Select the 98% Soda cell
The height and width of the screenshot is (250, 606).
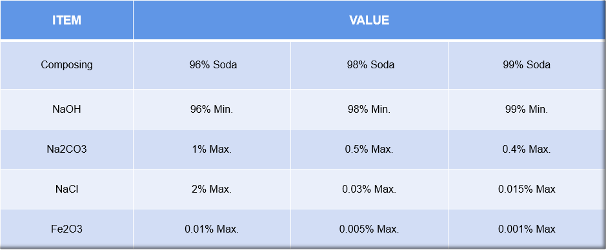(370, 65)
